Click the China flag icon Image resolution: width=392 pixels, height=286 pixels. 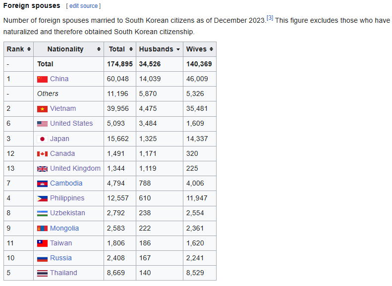pyautogui.click(x=42, y=79)
